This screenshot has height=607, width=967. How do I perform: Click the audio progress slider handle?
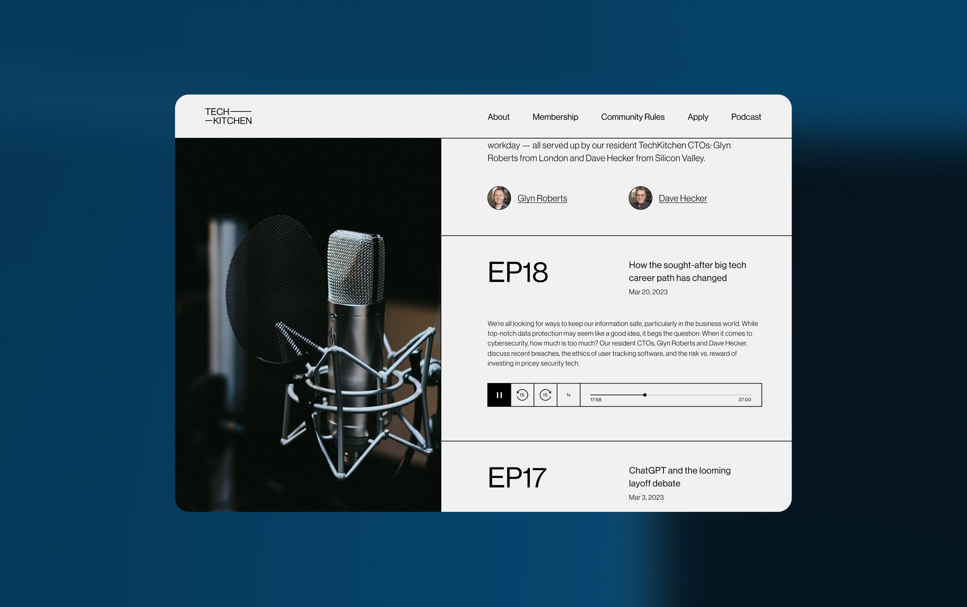point(645,395)
